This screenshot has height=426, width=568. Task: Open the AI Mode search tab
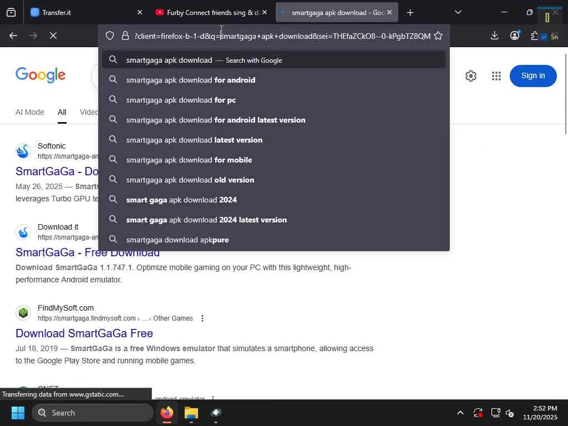[x=30, y=112]
